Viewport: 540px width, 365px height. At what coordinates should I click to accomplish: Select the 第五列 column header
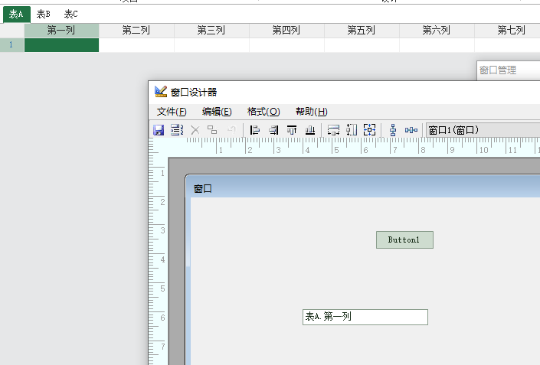click(x=362, y=31)
